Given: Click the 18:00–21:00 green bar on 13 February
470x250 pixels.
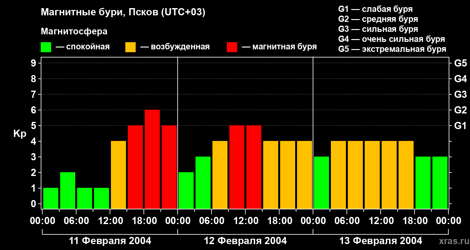Looking at the screenshot, I should click(423, 182).
